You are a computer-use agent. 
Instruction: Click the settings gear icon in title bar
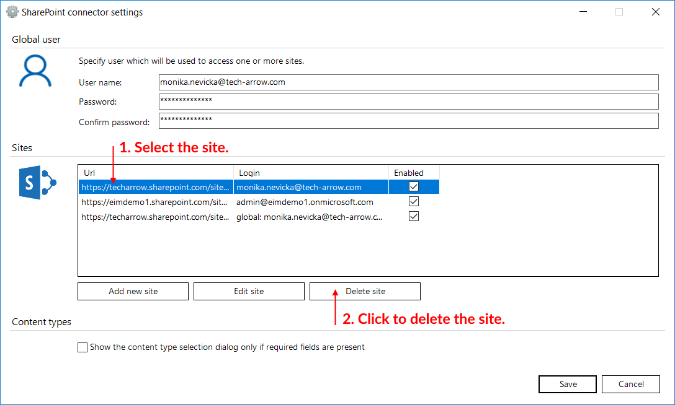(12, 12)
